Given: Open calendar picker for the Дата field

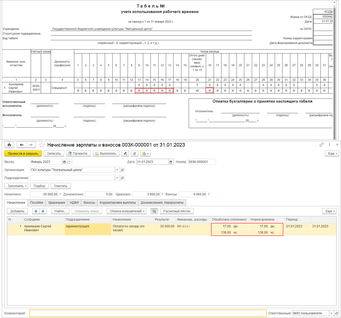Looking at the screenshot, I should (171, 162).
